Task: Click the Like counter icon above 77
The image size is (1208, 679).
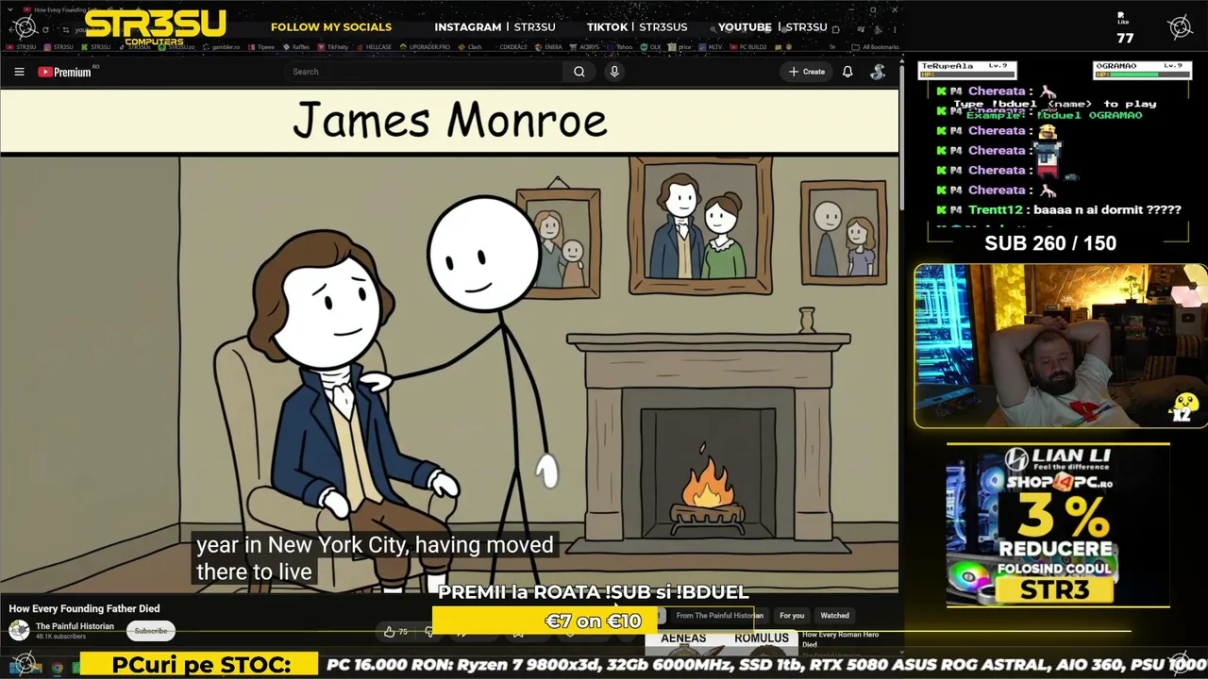Action: (x=1122, y=20)
